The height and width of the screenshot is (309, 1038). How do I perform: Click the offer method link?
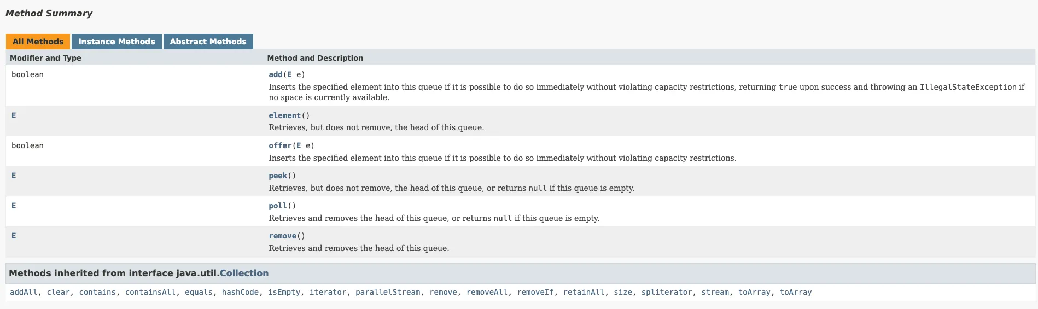[x=279, y=145]
